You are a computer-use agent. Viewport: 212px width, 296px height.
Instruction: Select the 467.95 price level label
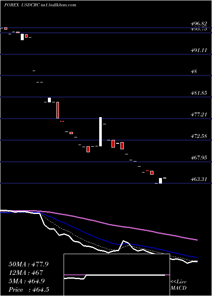click(198, 157)
